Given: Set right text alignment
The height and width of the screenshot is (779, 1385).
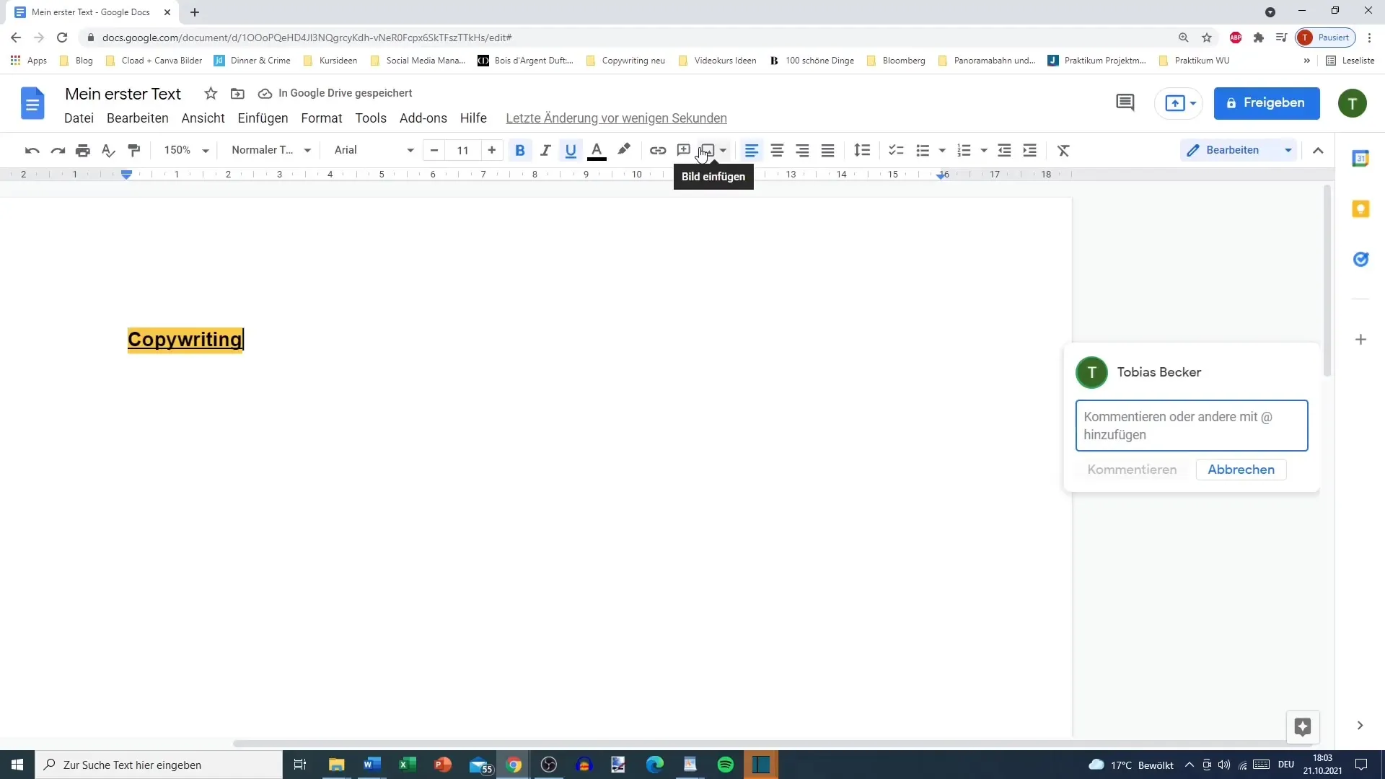Looking at the screenshot, I should click(x=802, y=150).
